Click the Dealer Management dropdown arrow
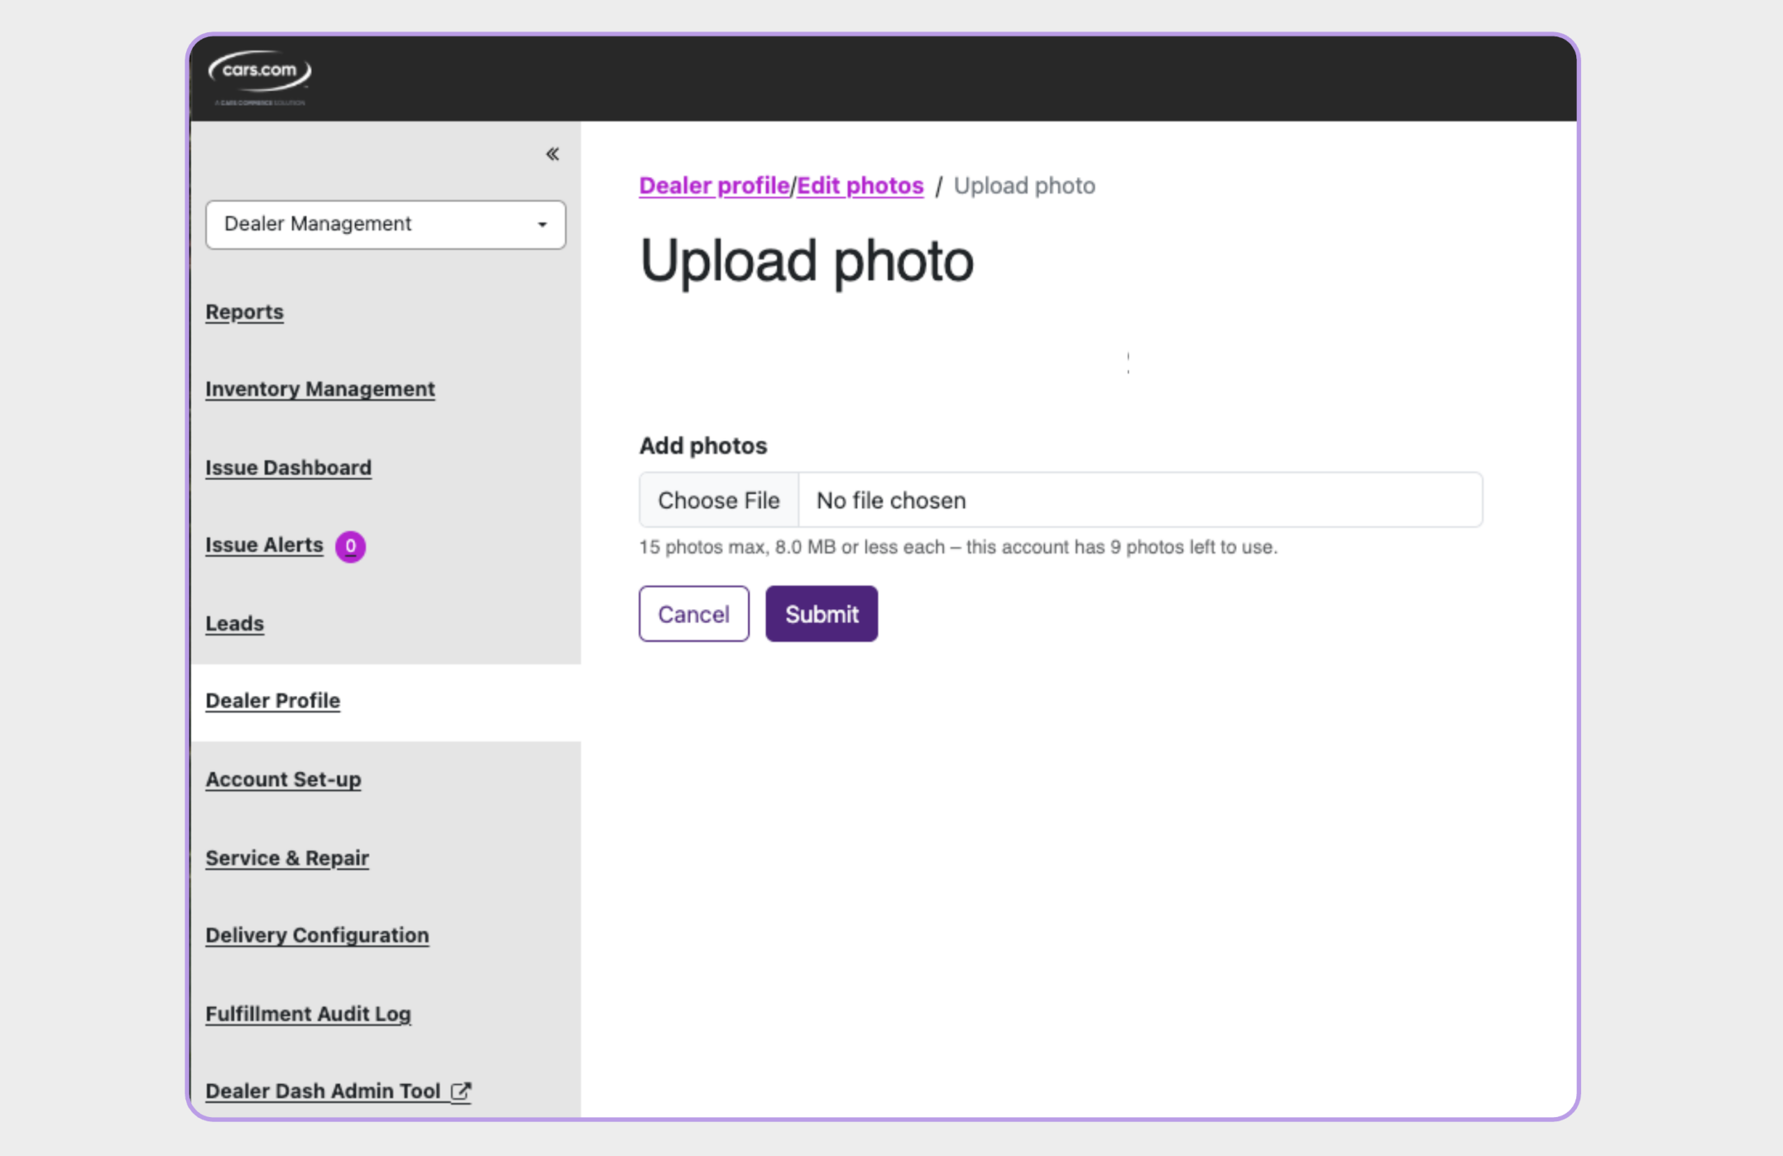The image size is (1783, 1156). coord(543,225)
